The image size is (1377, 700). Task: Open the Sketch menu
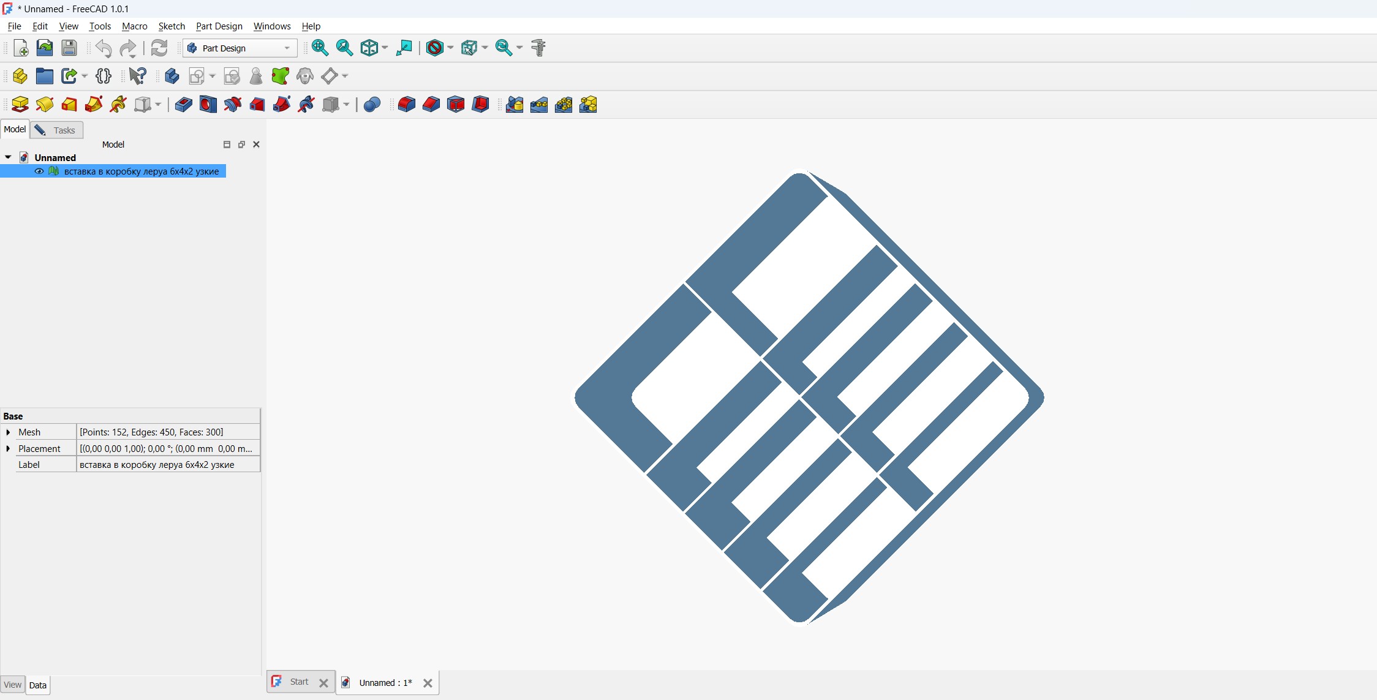click(172, 26)
